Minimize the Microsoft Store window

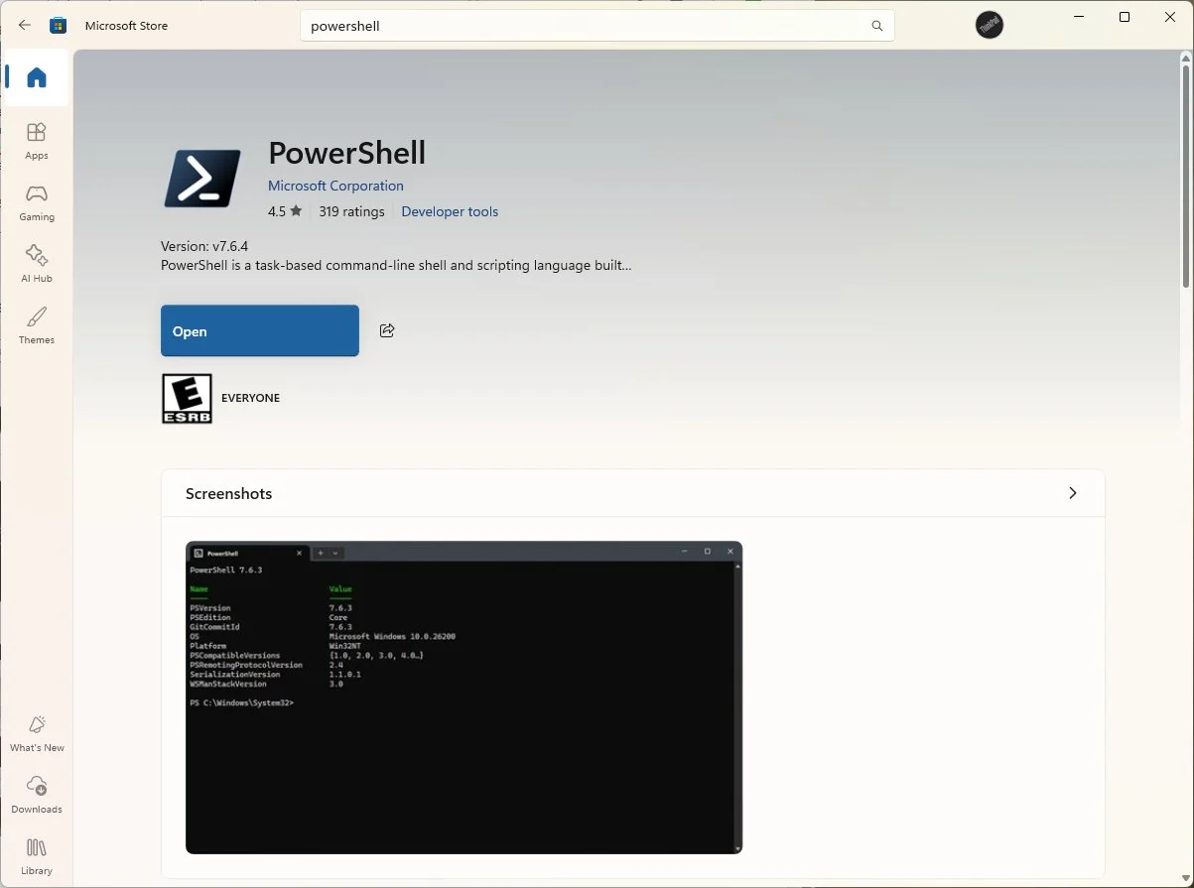(1079, 17)
